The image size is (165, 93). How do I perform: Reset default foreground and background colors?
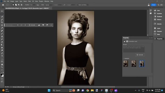point(1,73)
